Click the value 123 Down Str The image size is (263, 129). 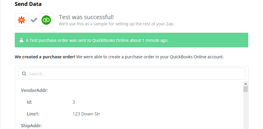pyautogui.click(x=86, y=114)
